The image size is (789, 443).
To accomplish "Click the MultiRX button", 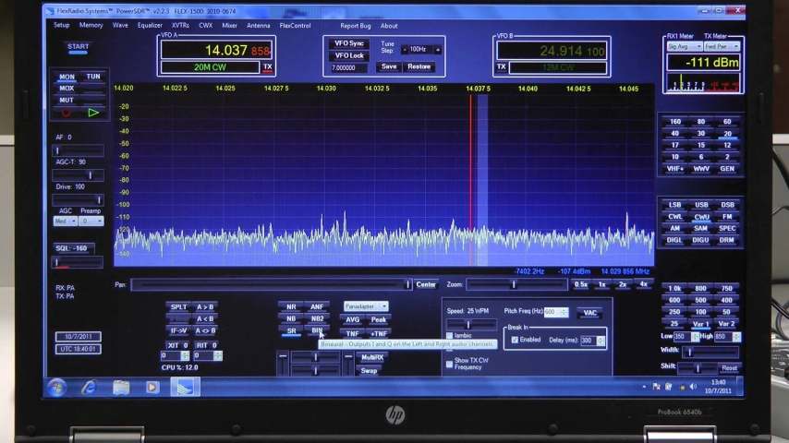I will [x=372, y=357].
